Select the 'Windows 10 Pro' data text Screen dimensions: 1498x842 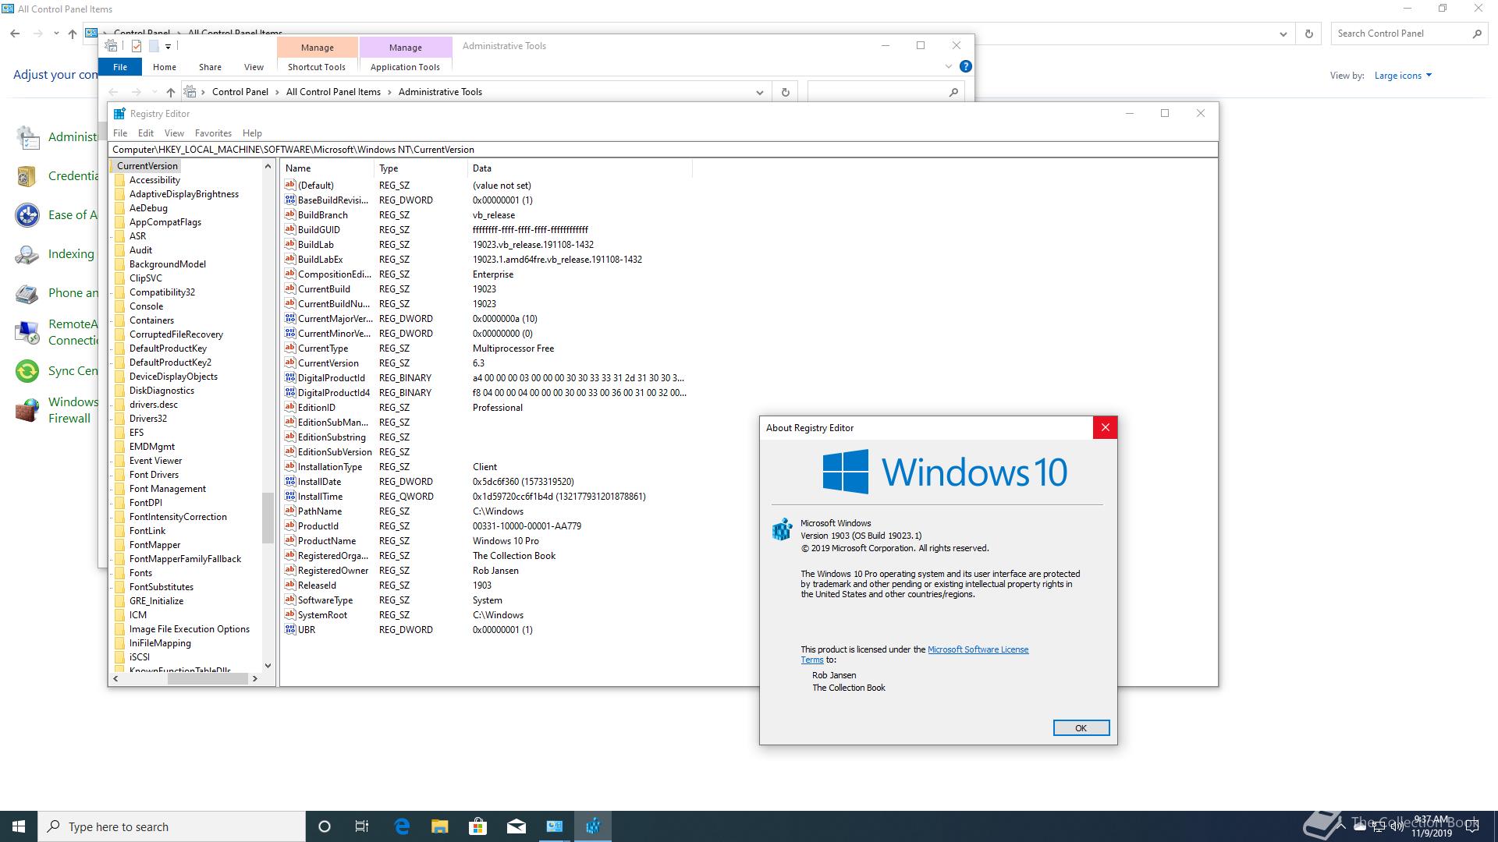pyautogui.click(x=506, y=541)
